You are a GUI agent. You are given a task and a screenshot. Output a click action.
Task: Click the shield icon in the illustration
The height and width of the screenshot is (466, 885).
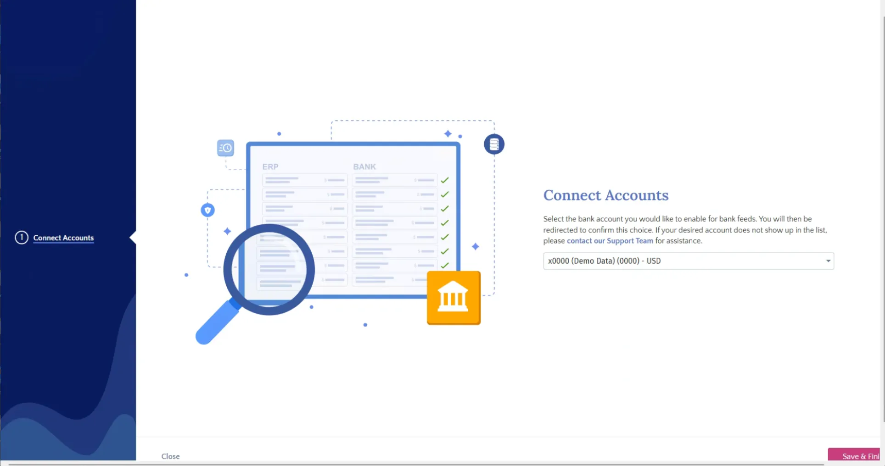[208, 210]
